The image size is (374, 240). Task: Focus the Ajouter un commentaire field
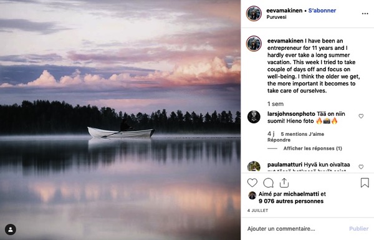(295, 229)
